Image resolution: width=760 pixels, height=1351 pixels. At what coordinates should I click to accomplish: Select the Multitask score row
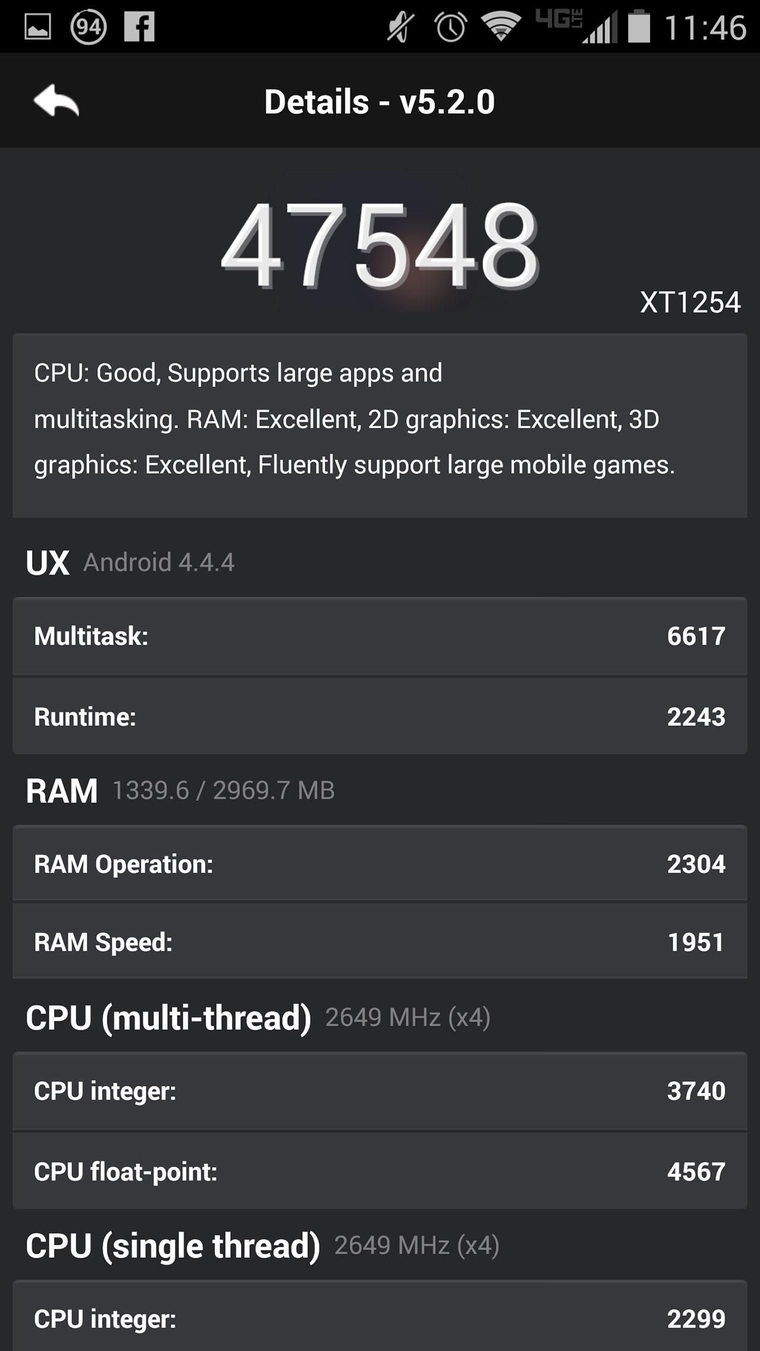(x=380, y=636)
